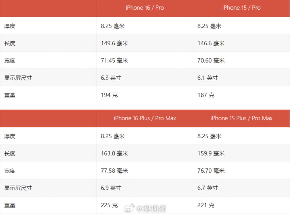Click the 221 克 weight cell

206,205
